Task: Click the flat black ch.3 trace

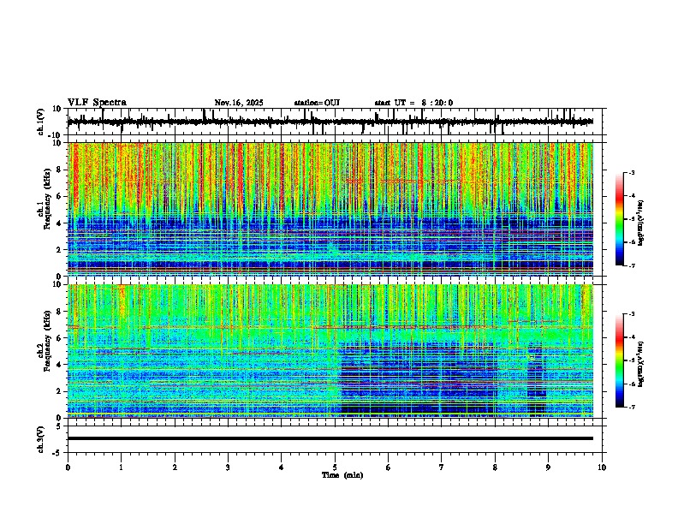Action: pos(330,438)
